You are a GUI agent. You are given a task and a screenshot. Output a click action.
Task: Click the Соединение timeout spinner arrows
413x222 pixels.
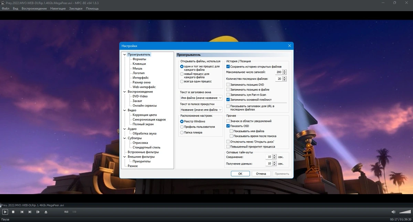(x=274, y=157)
